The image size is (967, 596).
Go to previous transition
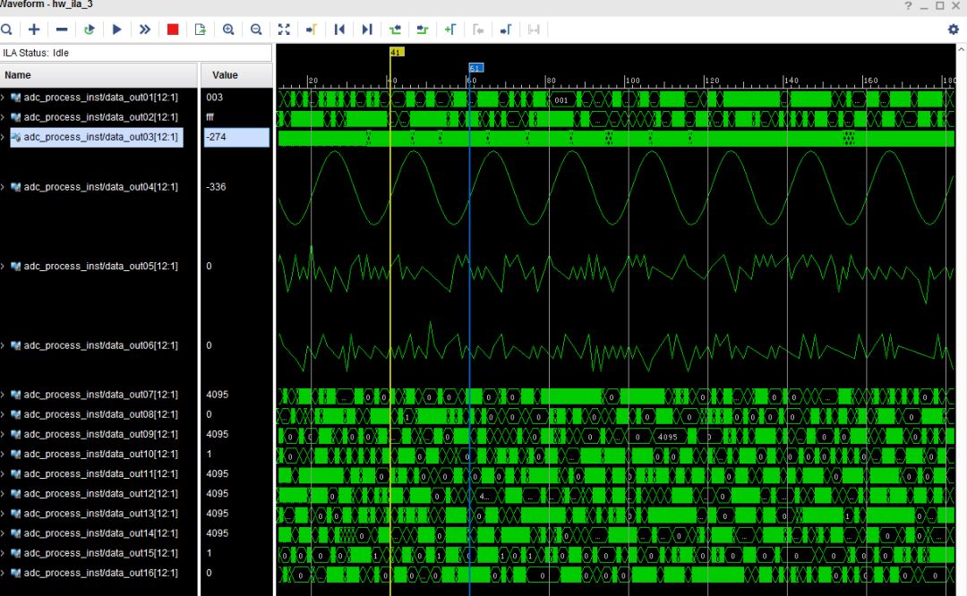tap(395, 30)
